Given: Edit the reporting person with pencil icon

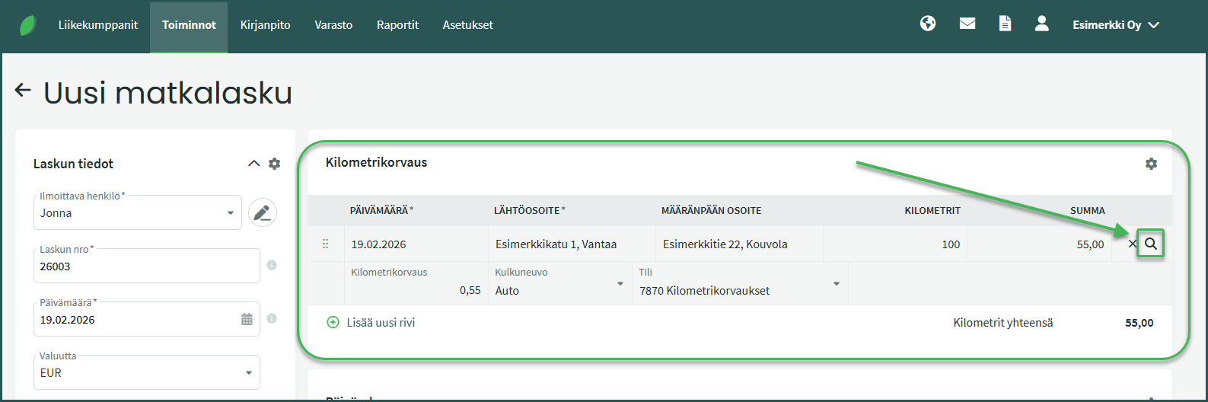Looking at the screenshot, I should pyautogui.click(x=263, y=213).
